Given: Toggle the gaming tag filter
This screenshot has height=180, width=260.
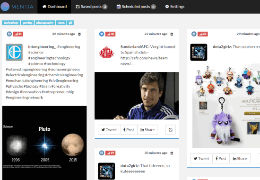Looking at the screenshot, I should click(x=27, y=23).
